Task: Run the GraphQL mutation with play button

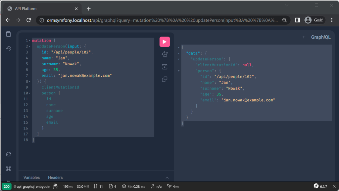Action: pos(165,42)
